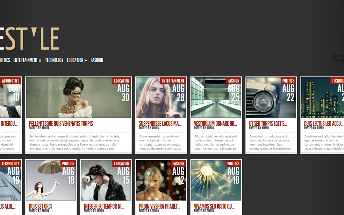Select the Education tag on the Aug 15 post
Image resolution: width=344 pixels, height=215 pixels.
click(x=122, y=163)
